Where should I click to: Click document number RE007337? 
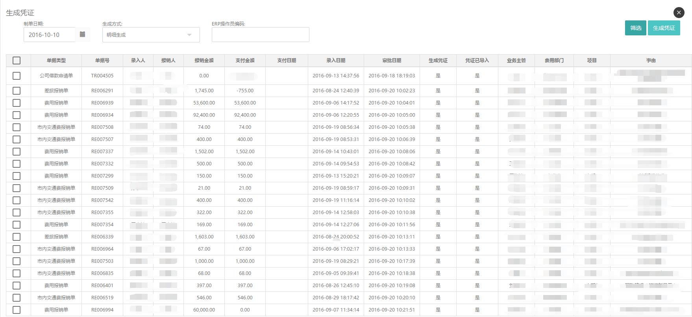pyautogui.click(x=102, y=152)
